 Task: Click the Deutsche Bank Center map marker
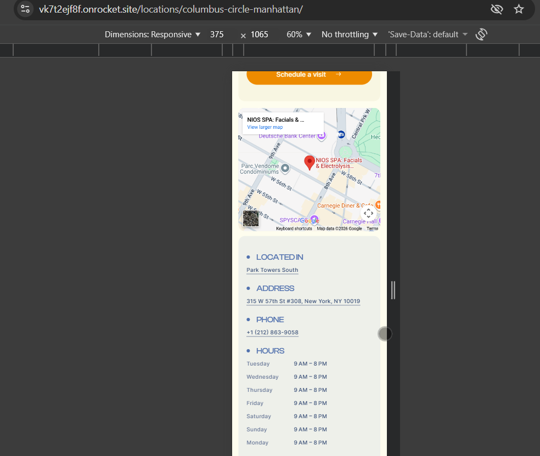click(x=322, y=135)
